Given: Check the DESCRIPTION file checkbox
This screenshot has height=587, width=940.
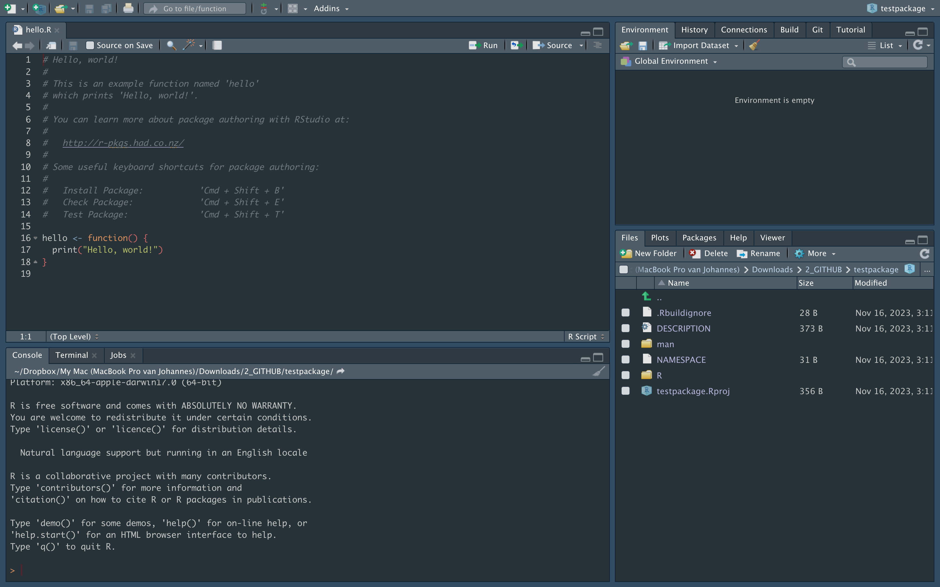Looking at the screenshot, I should click(x=625, y=328).
